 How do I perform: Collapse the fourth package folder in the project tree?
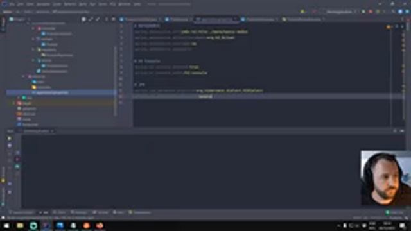point(33,60)
